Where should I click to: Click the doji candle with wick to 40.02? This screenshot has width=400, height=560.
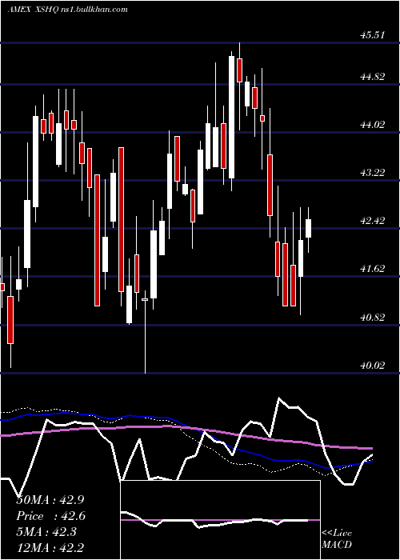click(x=145, y=299)
